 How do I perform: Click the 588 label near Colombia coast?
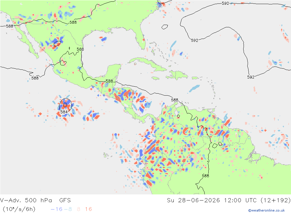175,100
